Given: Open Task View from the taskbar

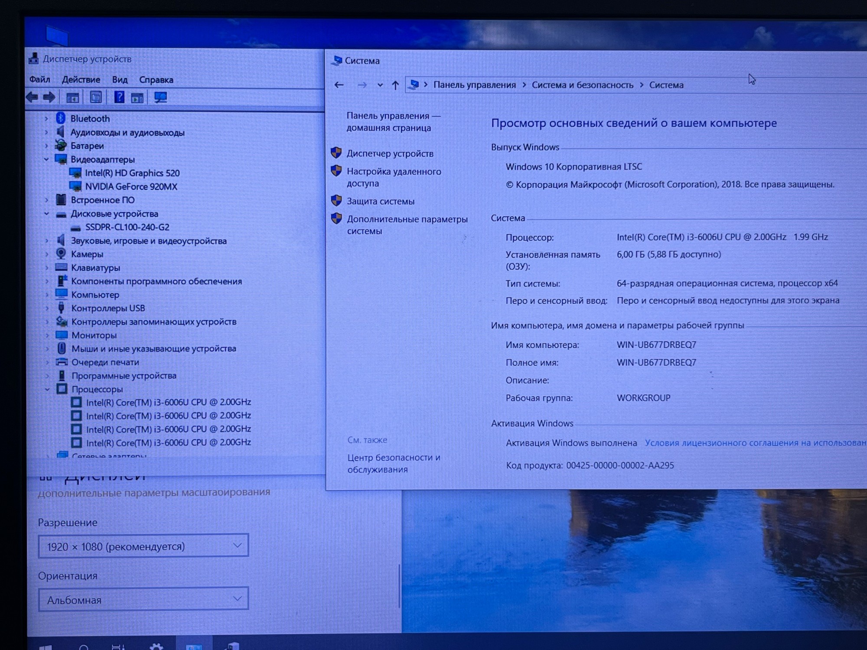Looking at the screenshot, I should pos(118,647).
